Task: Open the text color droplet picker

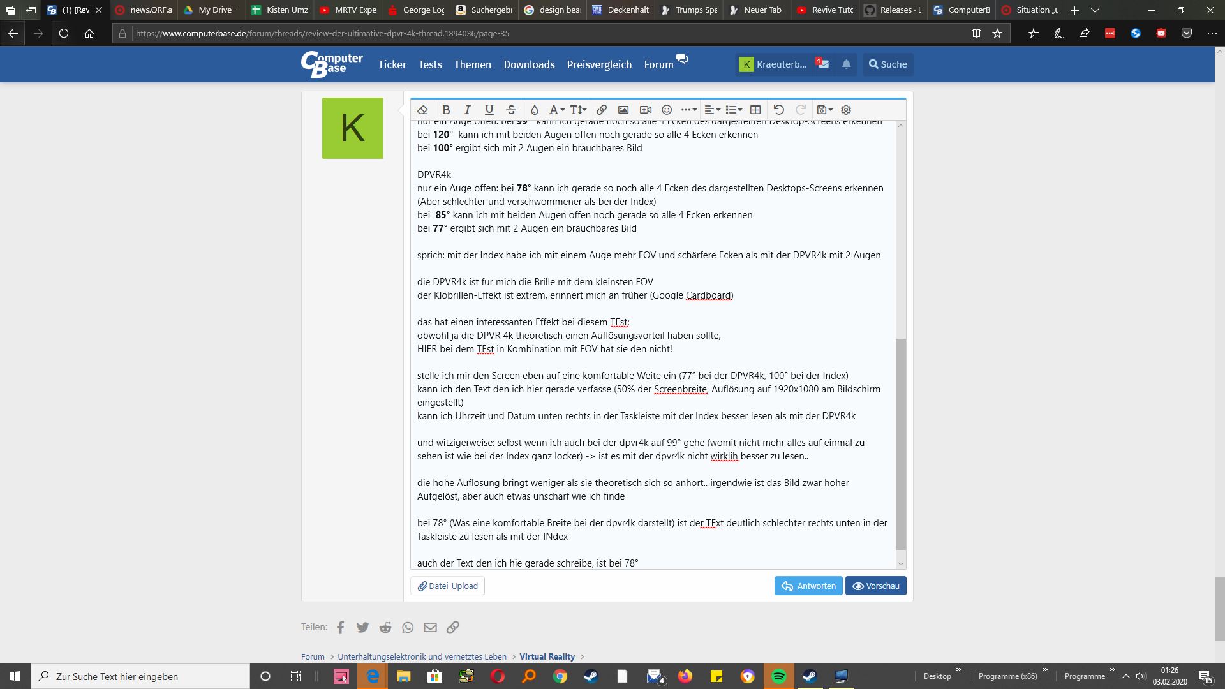Action: tap(534, 110)
